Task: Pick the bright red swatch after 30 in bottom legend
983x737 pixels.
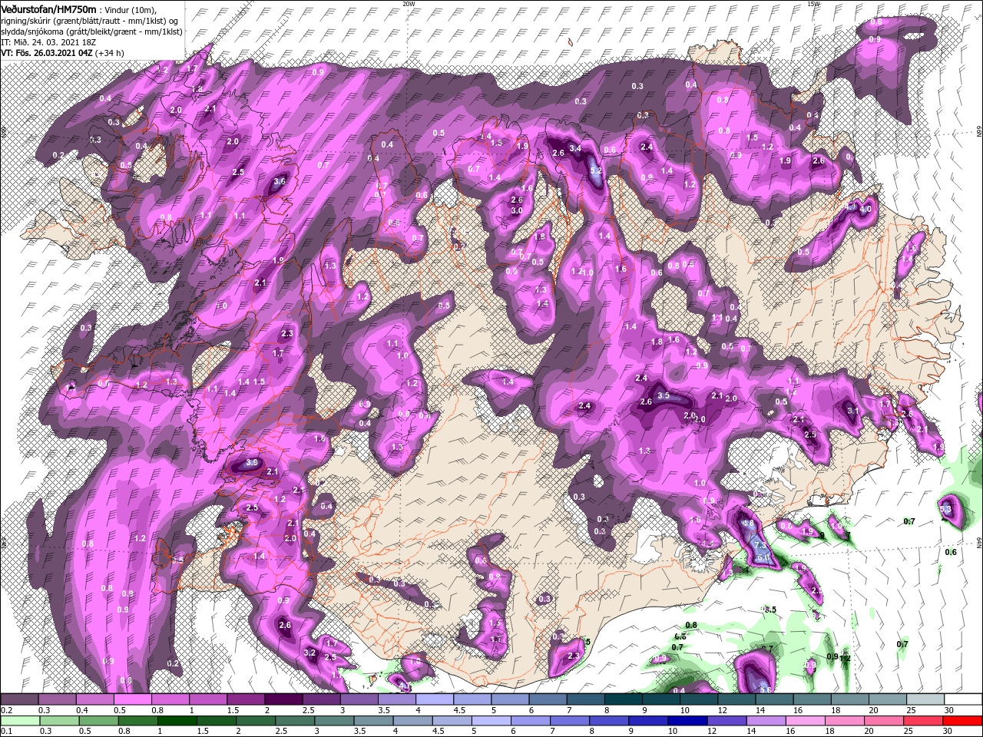Action: point(964,720)
